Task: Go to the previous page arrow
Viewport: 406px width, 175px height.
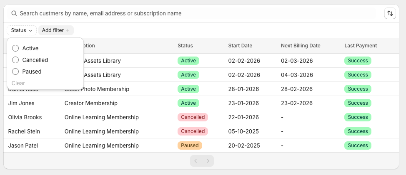Action: [196, 161]
